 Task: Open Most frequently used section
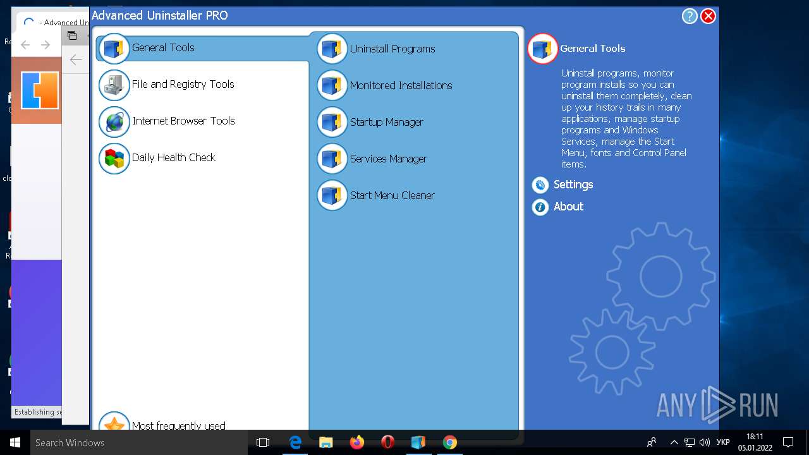tap(178, 426)
